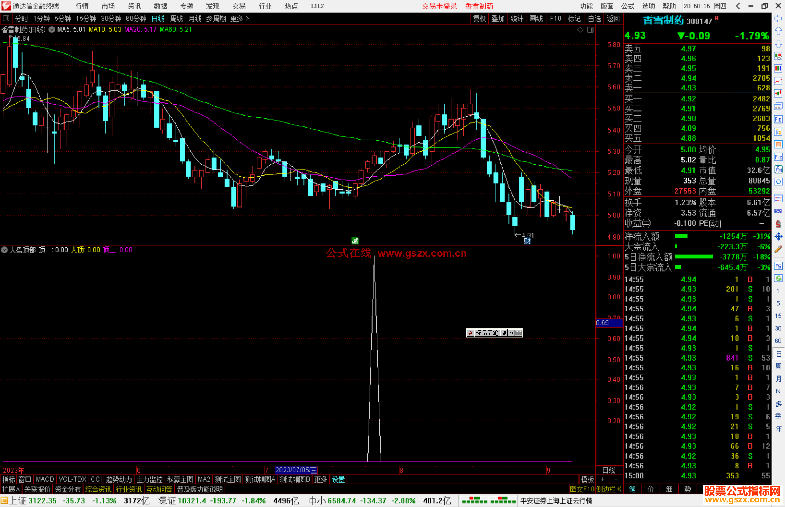Click the f(x) formula sidebar icon

click(x=778, y=169)
